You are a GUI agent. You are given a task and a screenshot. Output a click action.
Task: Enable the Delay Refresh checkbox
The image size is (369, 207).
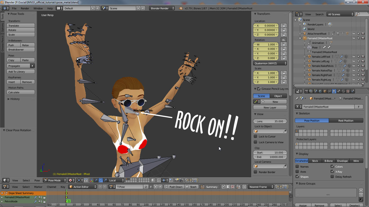click(332, 177)
